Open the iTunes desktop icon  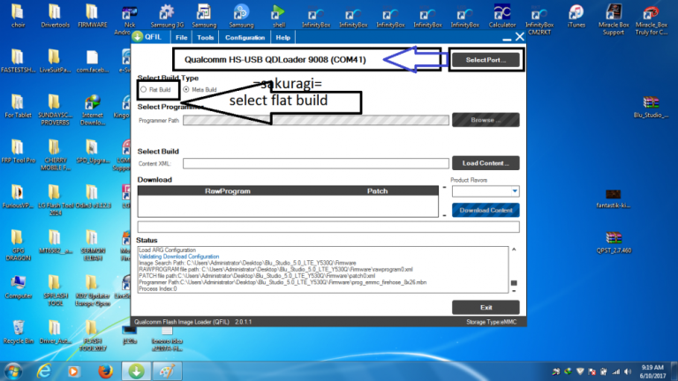[576, 14]
